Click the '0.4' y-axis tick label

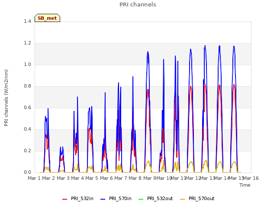point(27,129)
